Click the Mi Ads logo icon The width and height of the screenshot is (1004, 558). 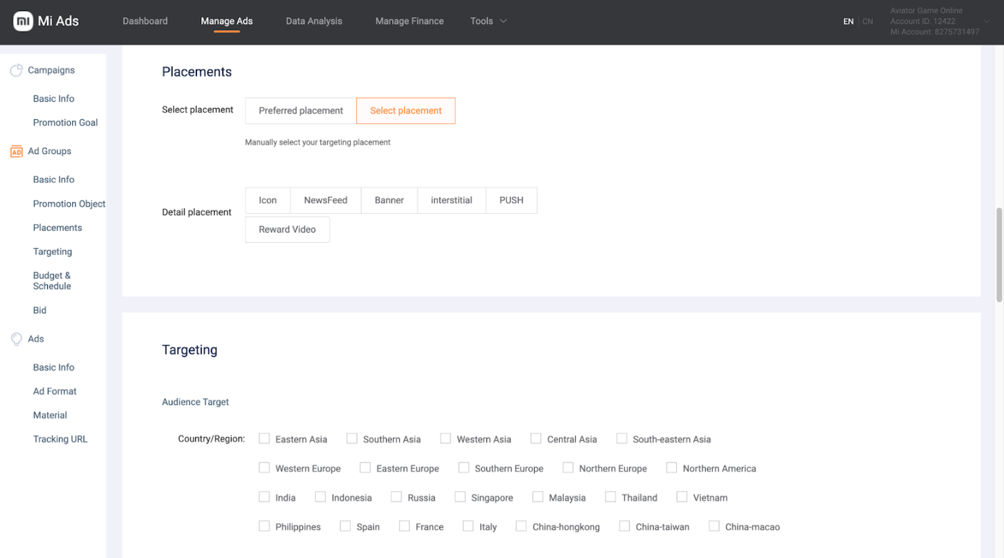click(x=22, y=21)
